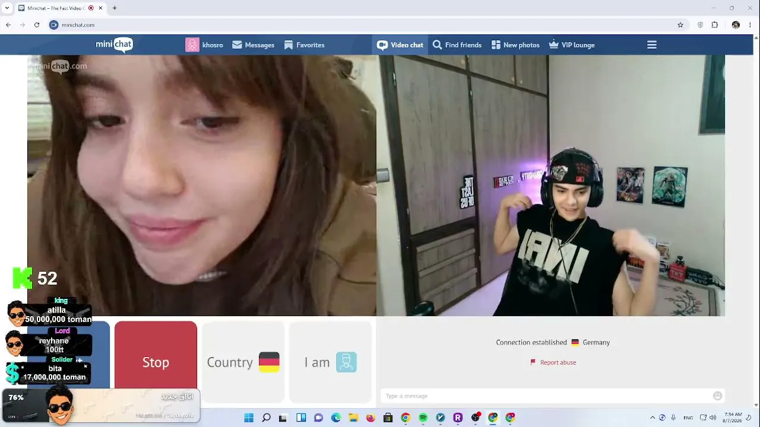760x427 pixels.
Task: Open Microsoft Edge from the taskbar
Action: tap(335, 418)
